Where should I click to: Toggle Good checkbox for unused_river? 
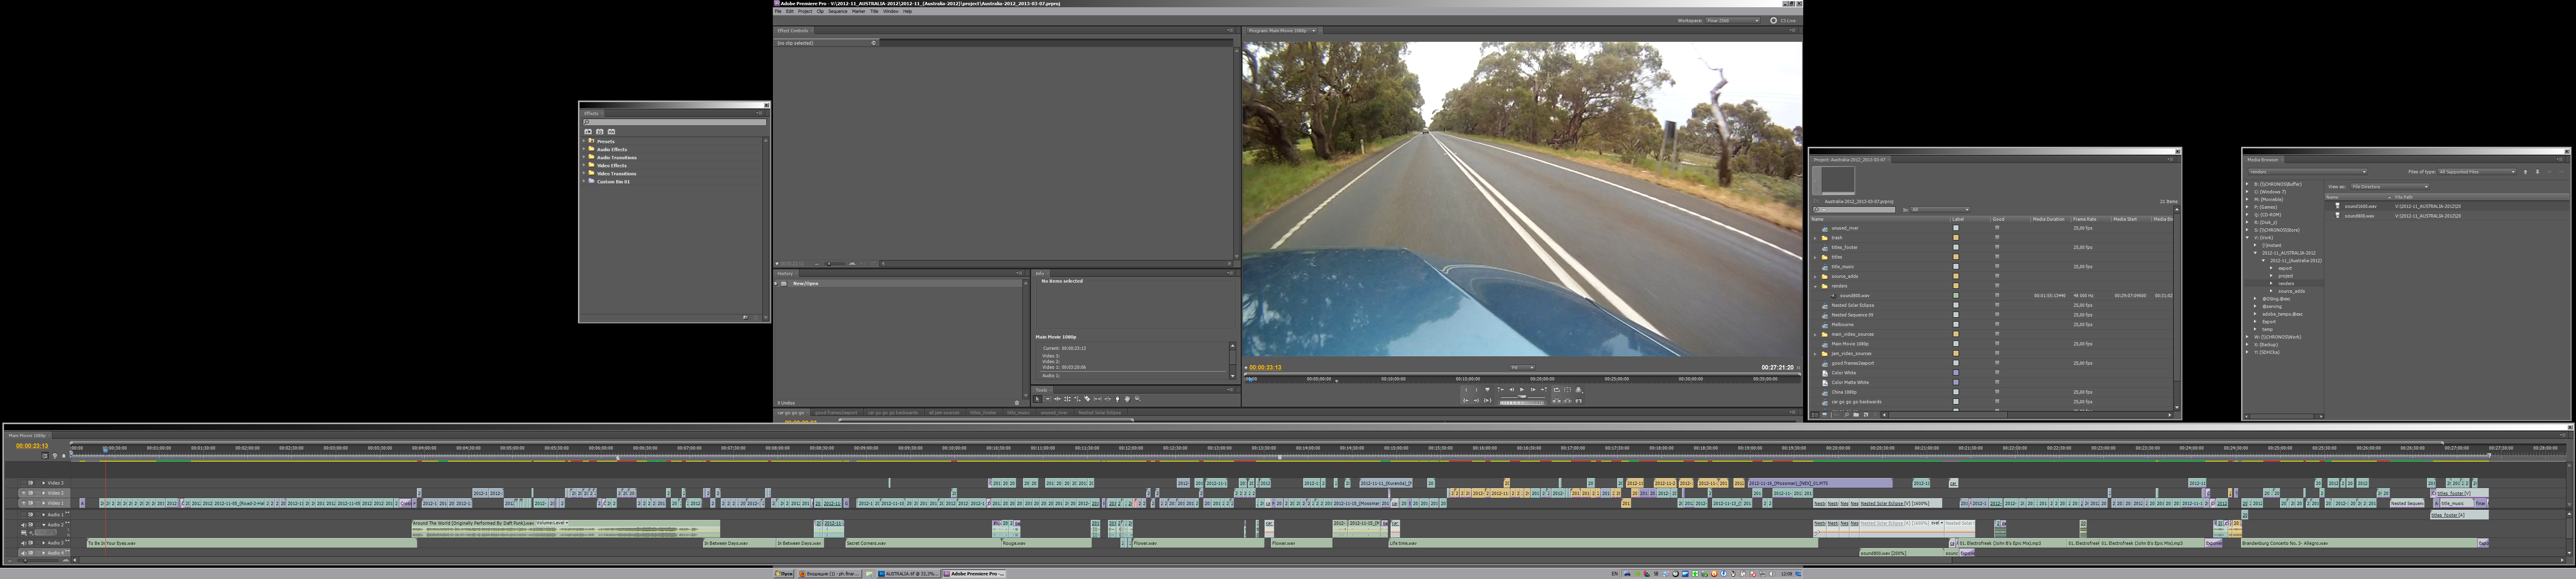point(1997,228)
